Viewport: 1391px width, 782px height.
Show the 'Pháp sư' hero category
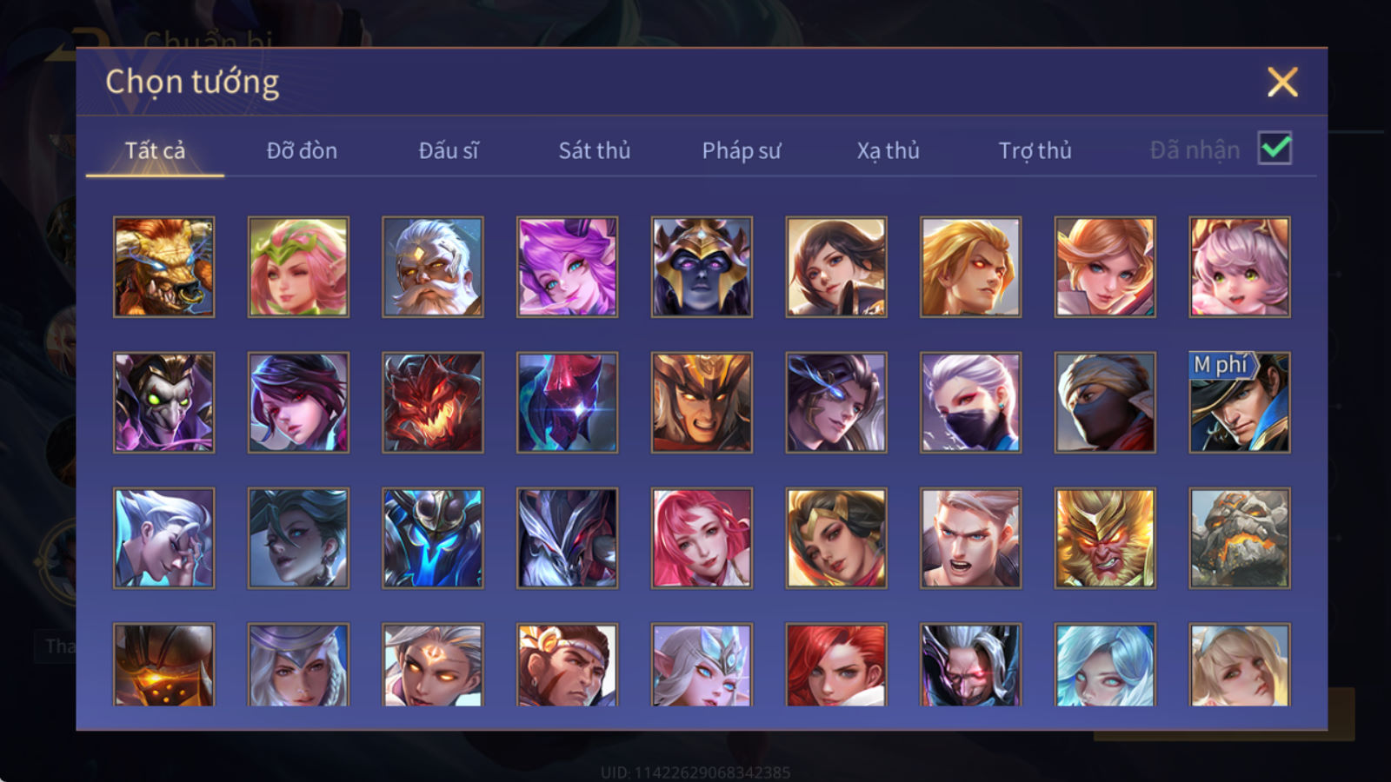pyautogui.click(x=741, y=150)
